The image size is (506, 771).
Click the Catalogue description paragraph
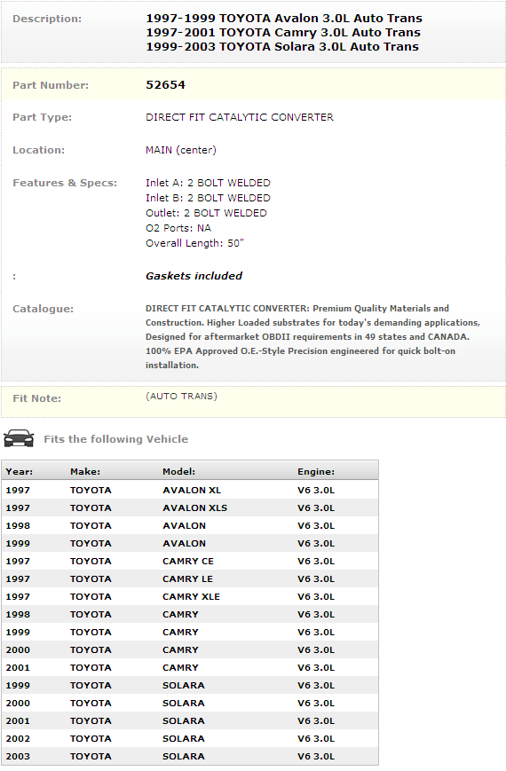point(312,337)
